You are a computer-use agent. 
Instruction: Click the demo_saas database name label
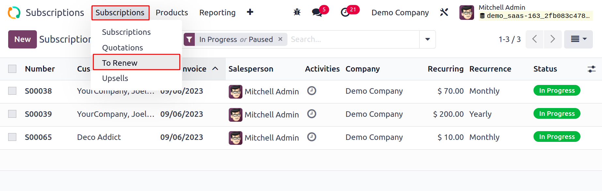coord(535,16)
